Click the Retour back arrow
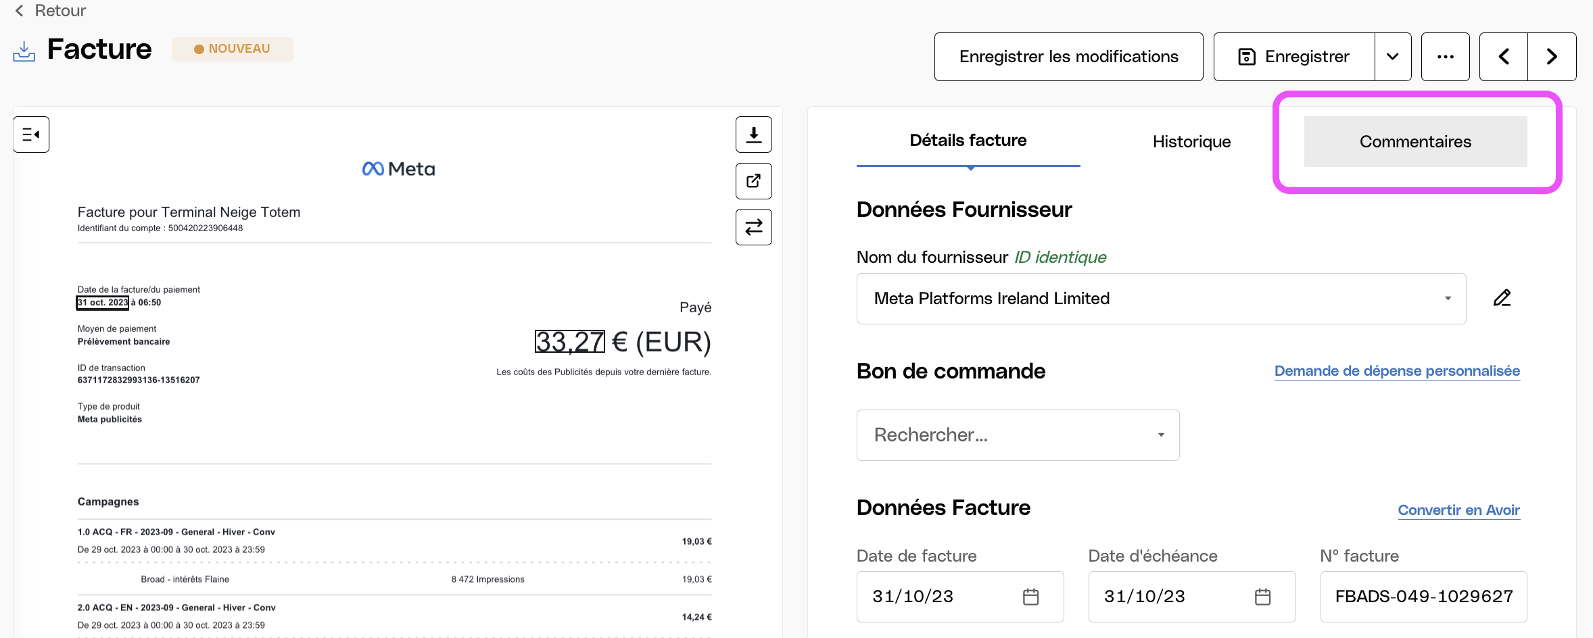The image size is (1593, 638). coord(20,11)
